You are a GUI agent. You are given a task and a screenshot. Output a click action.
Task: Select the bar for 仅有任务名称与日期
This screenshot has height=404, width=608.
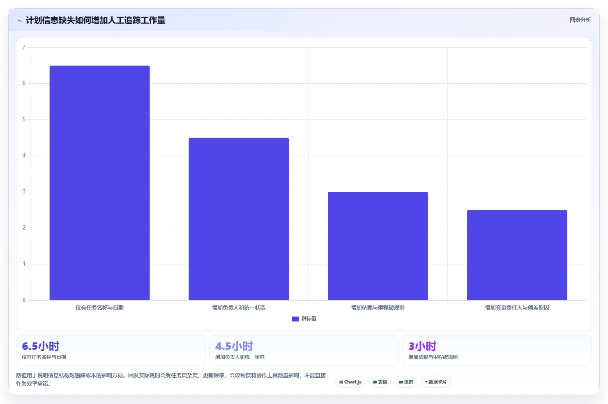pos(99,183)
